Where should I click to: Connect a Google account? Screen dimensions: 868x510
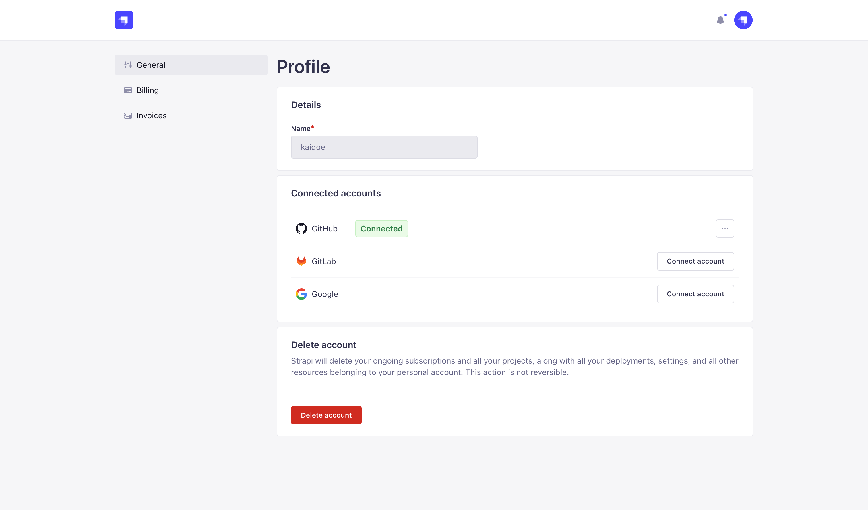tap(695, 294)
